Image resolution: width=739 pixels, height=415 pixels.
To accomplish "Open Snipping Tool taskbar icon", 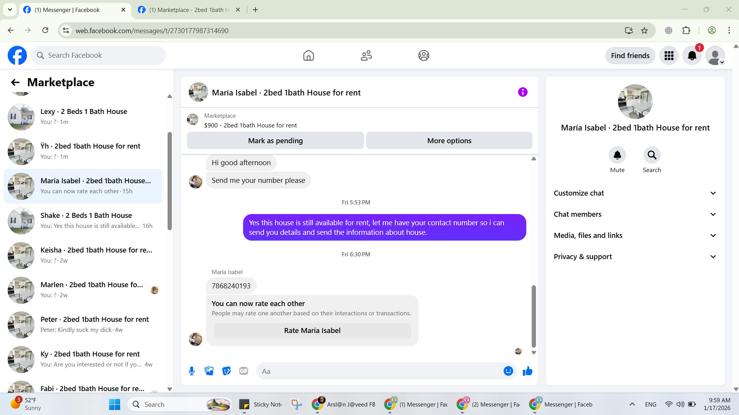I will (x=296, y=405).
